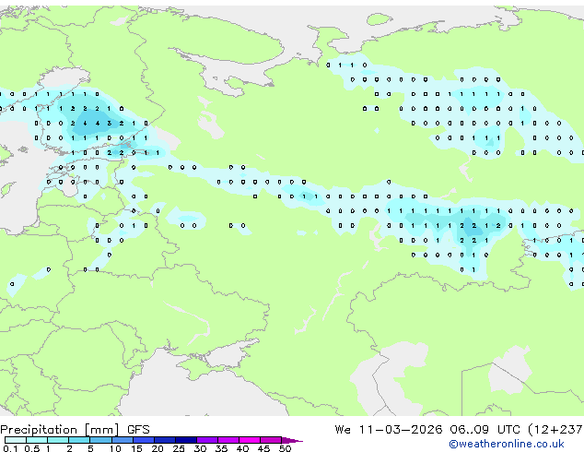This screenshot has height=452, width=584.
Task: Select legend swatch between 5 and 10
Action: (100, 440)
